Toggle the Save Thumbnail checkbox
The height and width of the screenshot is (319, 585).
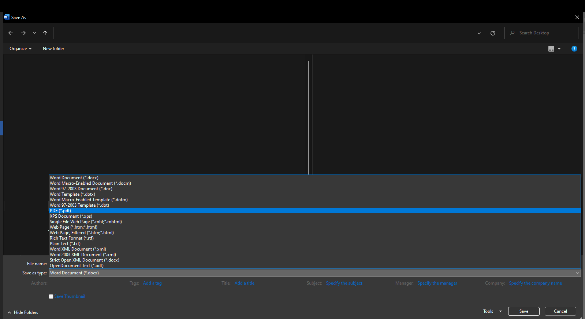51,297
